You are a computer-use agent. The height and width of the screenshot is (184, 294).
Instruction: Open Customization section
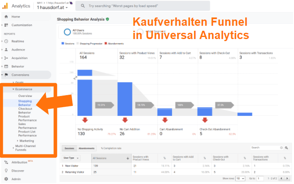(x=22, y=25)
